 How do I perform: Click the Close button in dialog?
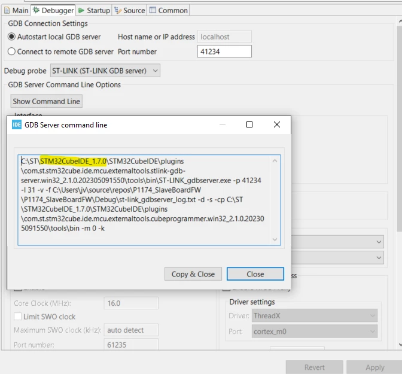[x=255, y=274]
